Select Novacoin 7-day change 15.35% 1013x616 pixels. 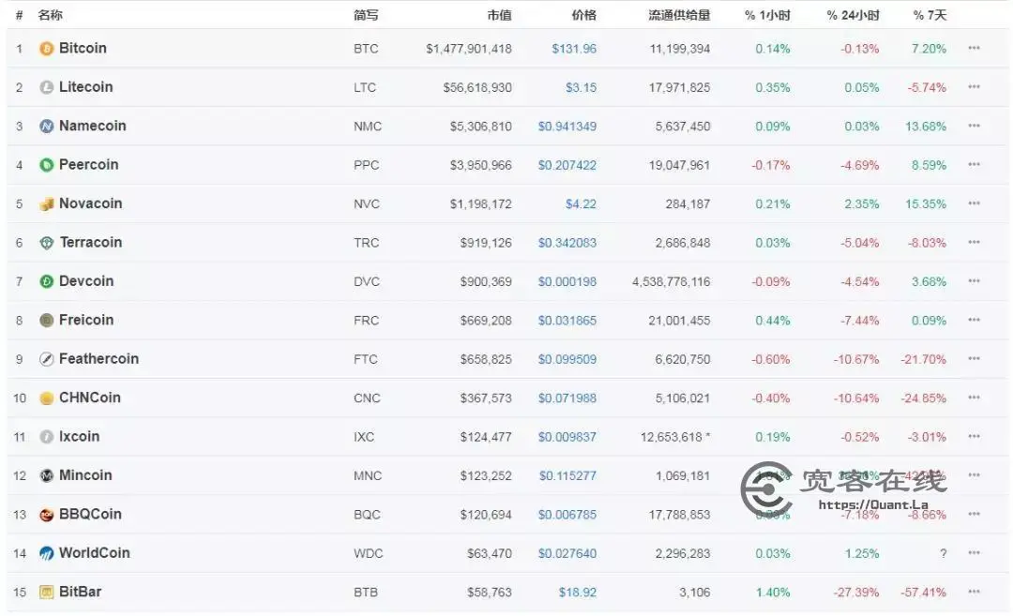[926, 204]
